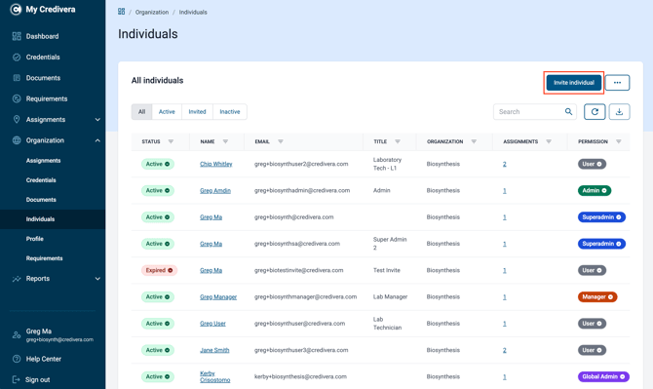The image size is (653, 389).
Task: Click Organization in the breadcrumb
Action: (x=152, y=12)
